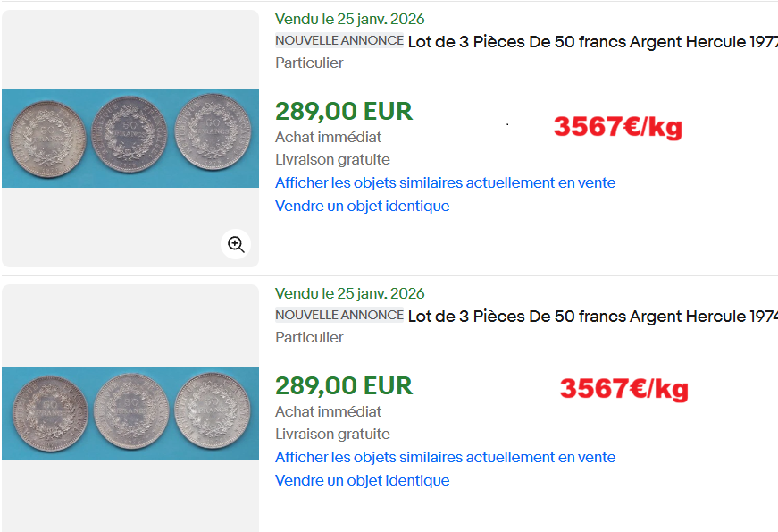Image resolution: width=778 pixels, height=532 pixels.
Task: Click the 'Particulier' seller label in first listing
Action: pos(309,63)
